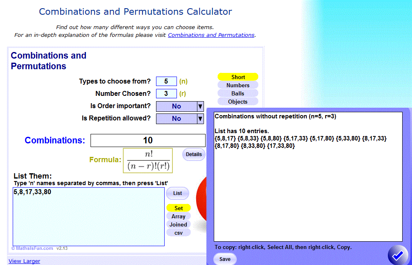This screenshot has height=265, width=412.
Task: Edit the "Number Chosen" r field
Action: [x=166, y=93]
